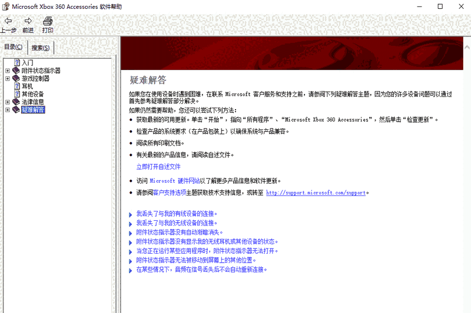
Task: Expand 在某些情况下音频信号丢失 topic arrow
Action: pos(130,270)
